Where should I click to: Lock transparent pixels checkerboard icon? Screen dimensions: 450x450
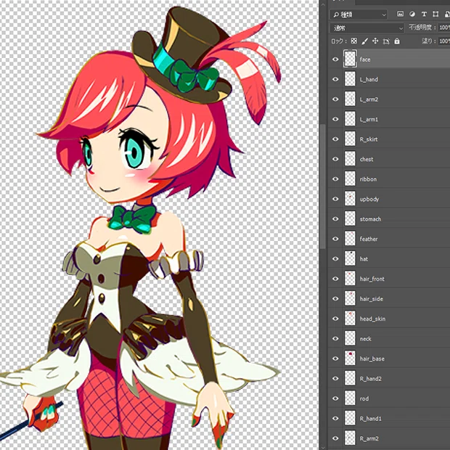[x=354, y=41]
